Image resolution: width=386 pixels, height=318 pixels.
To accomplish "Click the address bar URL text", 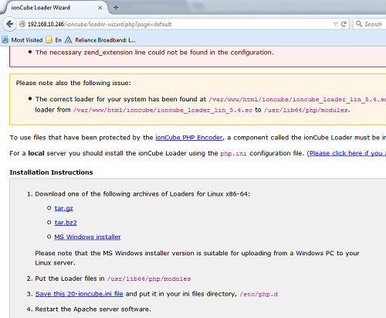I will coord(100,24).
